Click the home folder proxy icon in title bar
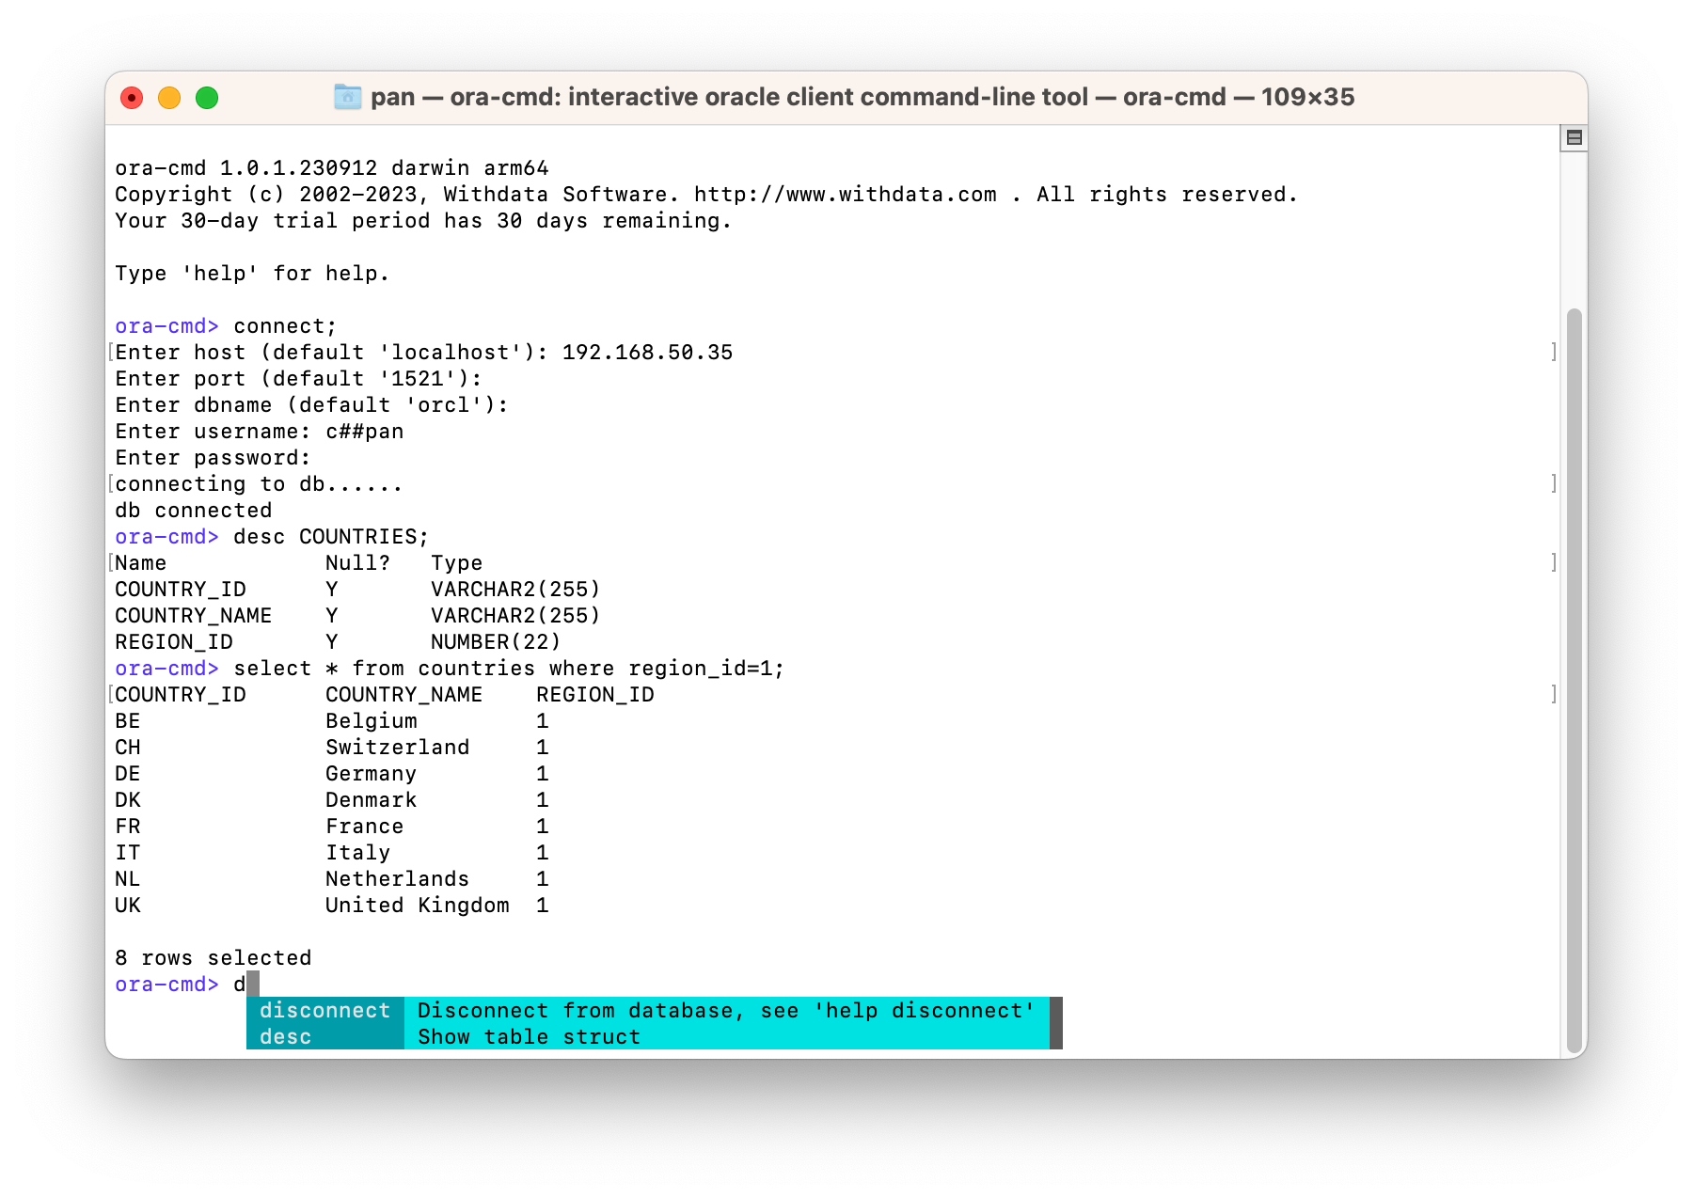1693x1198 pixels. point(346,97)
